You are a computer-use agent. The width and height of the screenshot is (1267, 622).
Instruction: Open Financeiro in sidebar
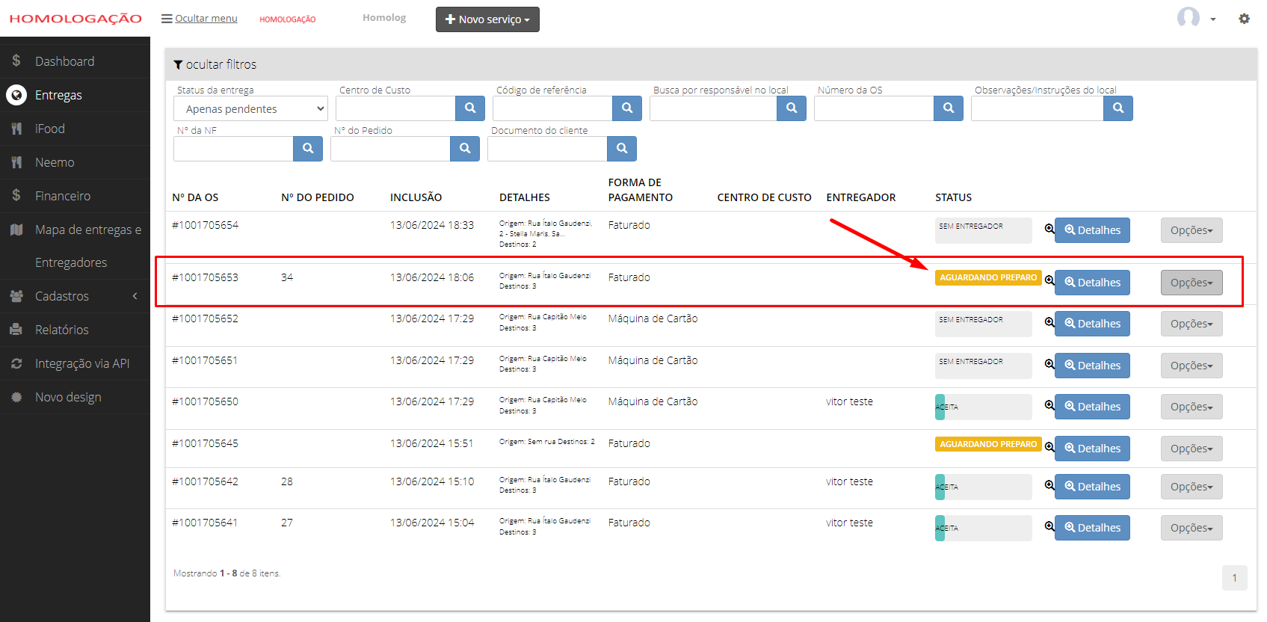tap(75, 196)
